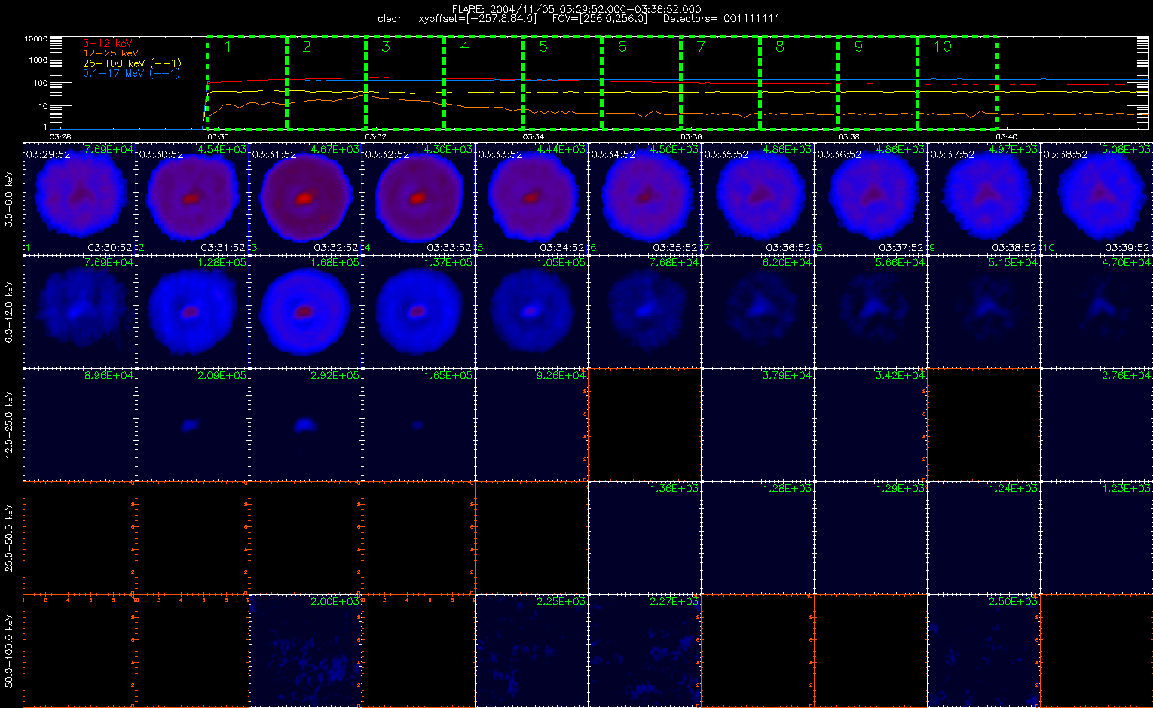Select the 50-100 keV image with peak 2.27E+03
1153x708 pixels.
pyautogui.click(x=644, y=650)
